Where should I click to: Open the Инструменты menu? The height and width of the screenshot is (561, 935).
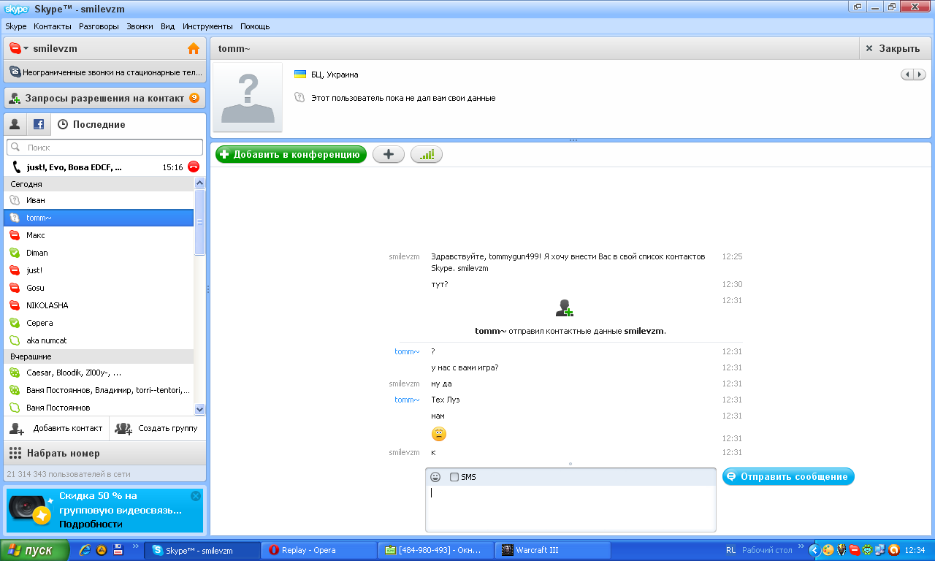208,26
